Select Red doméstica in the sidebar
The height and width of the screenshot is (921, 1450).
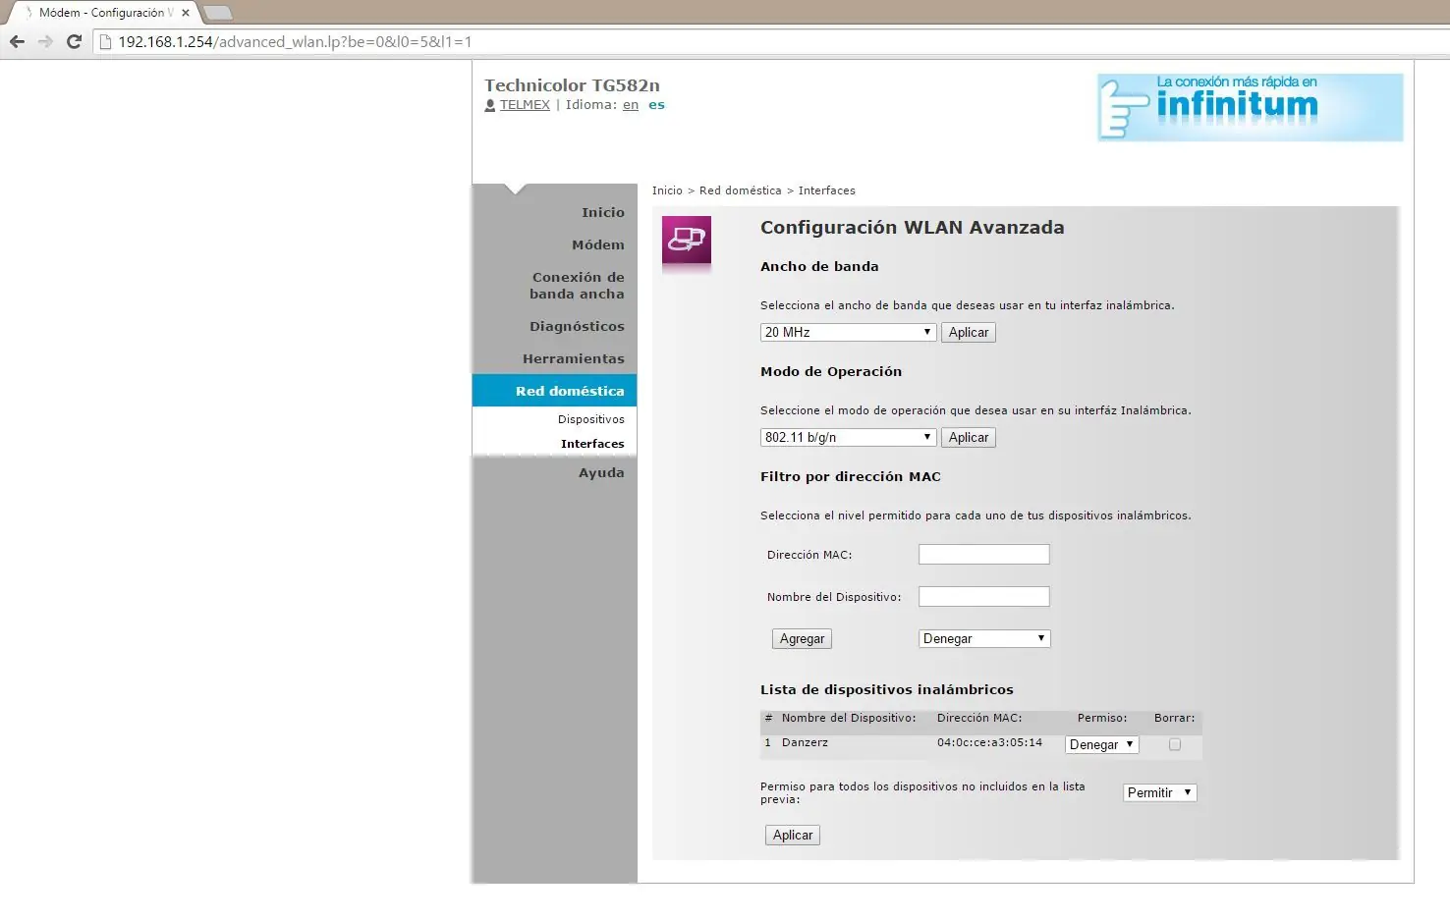pos(555,391)
